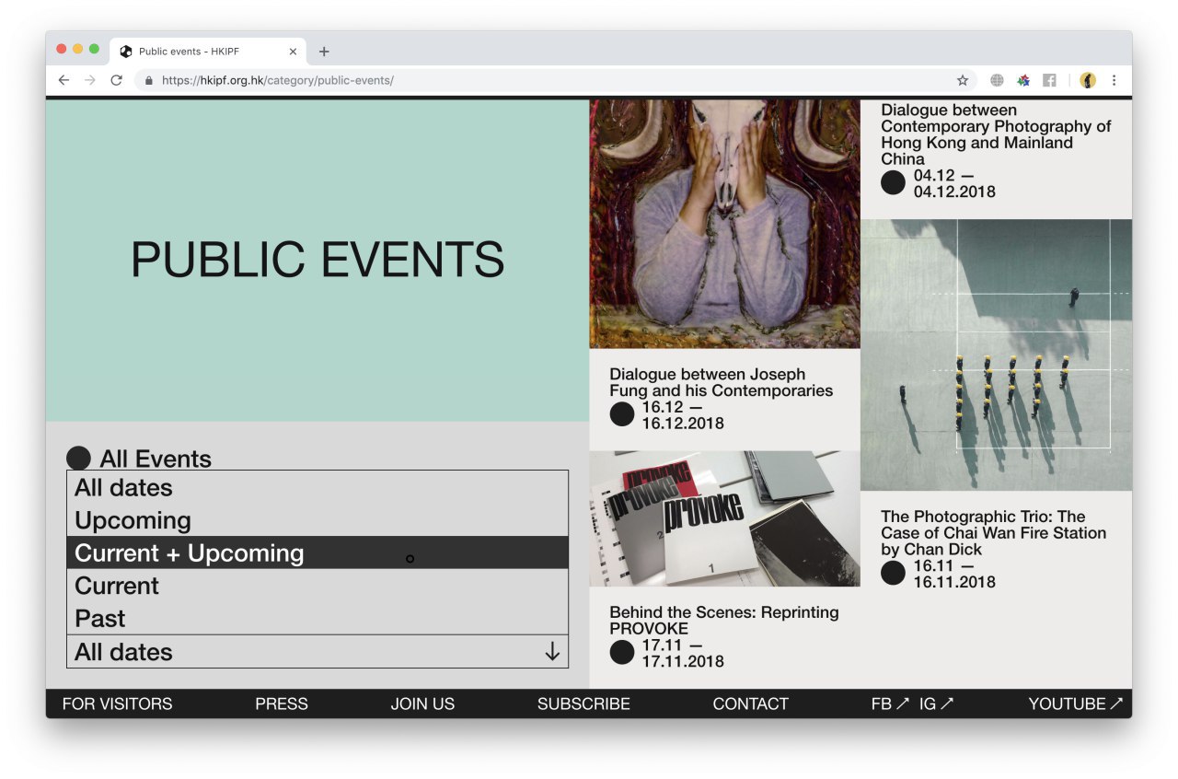
Task: Open the aerial fire station photograph thumbnail
Action: [997, 355]
